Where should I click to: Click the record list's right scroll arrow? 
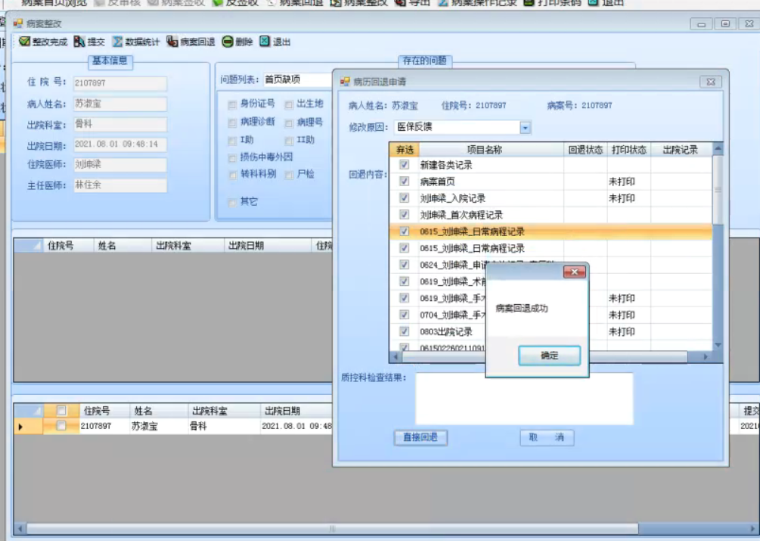click(x=706, y=357)
